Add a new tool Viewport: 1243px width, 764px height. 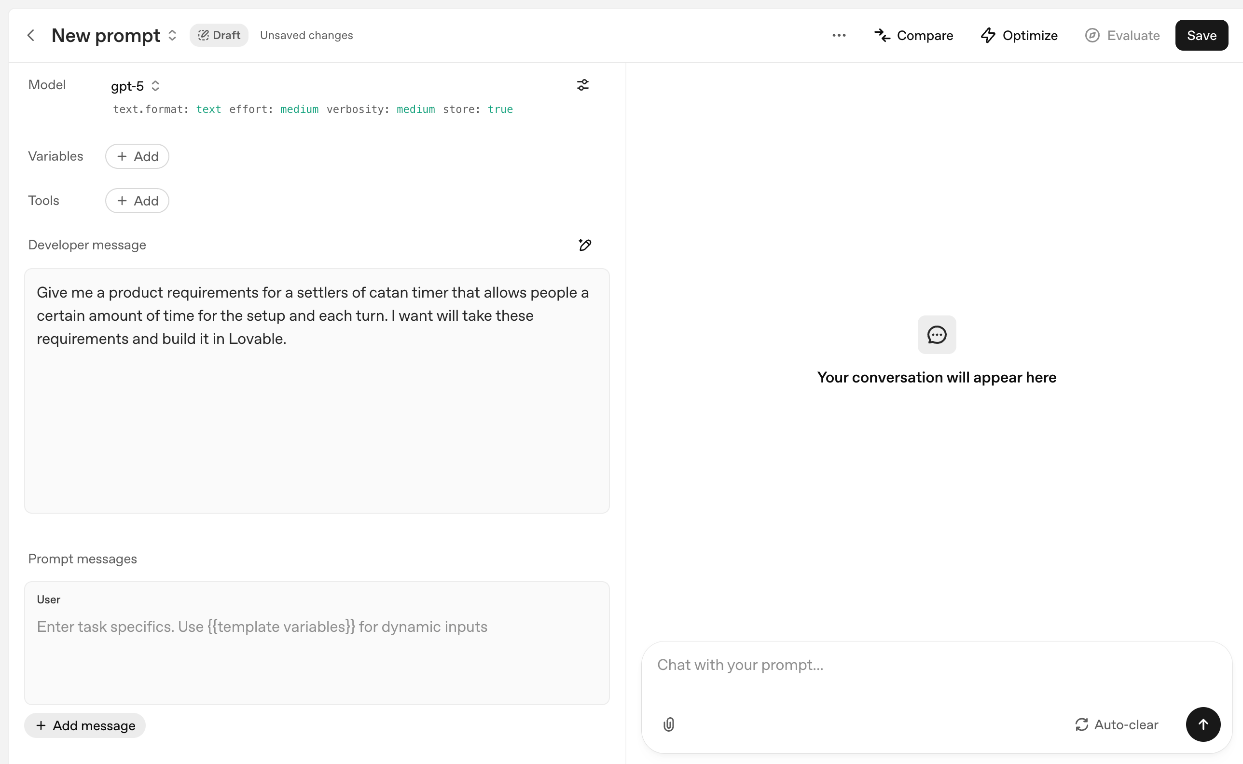(137, 201)
